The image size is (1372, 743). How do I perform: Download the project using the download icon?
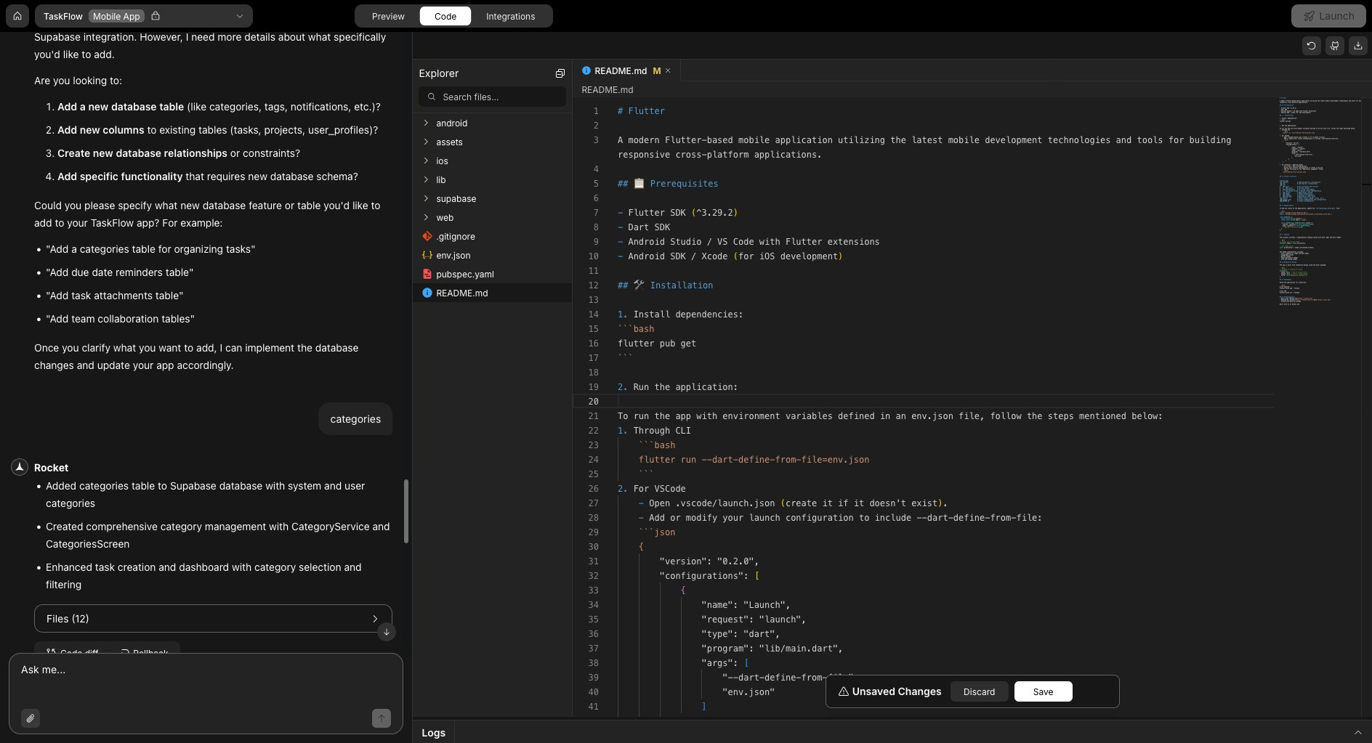coord(1358,45)
